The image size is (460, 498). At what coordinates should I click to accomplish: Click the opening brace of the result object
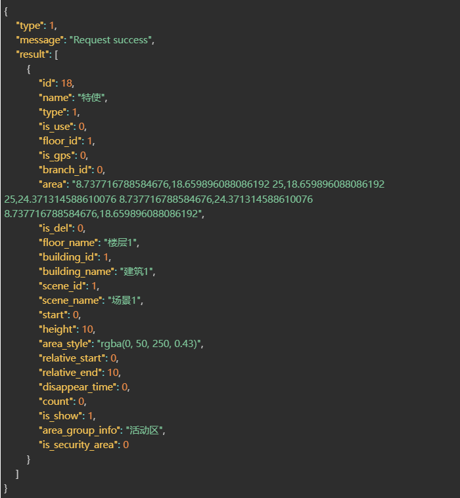tap(29, 70)
